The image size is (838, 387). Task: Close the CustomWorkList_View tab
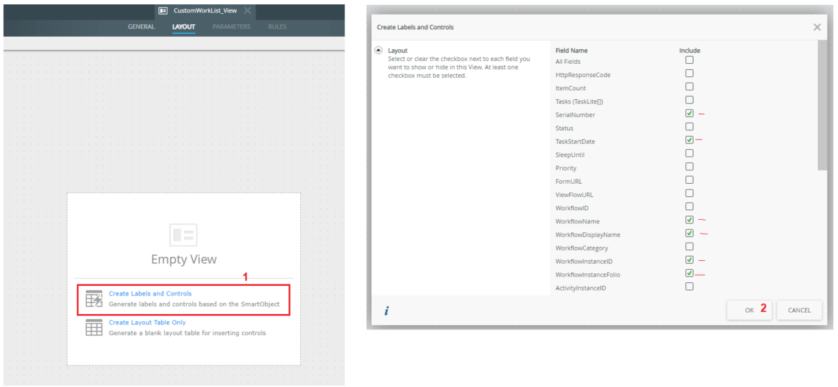coord(247,11)
